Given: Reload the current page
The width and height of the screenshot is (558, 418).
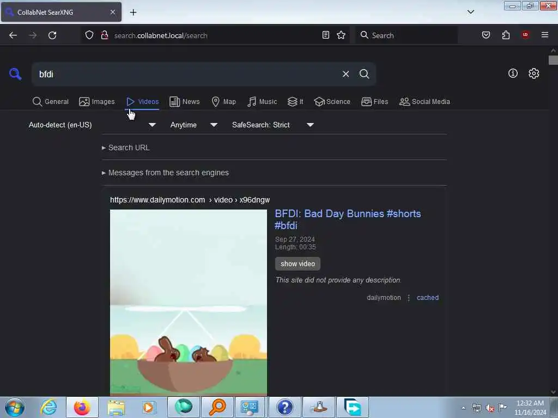Looking at the screenshot, I should 52,35.
